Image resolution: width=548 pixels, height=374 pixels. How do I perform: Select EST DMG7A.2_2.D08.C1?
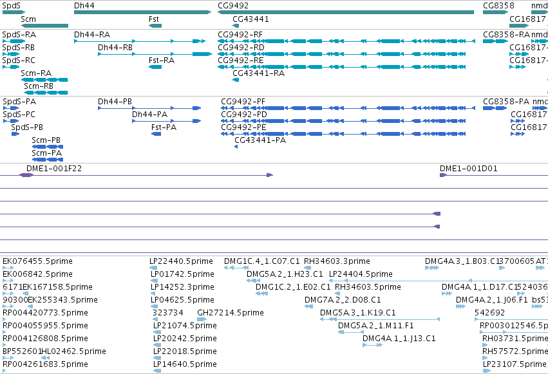pyautogui.click(x=343, y=300)
